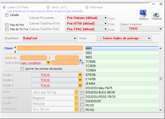
Task: Click the list scrollbar down arrow
Action: pyautogui.click(x=160, y=110)
